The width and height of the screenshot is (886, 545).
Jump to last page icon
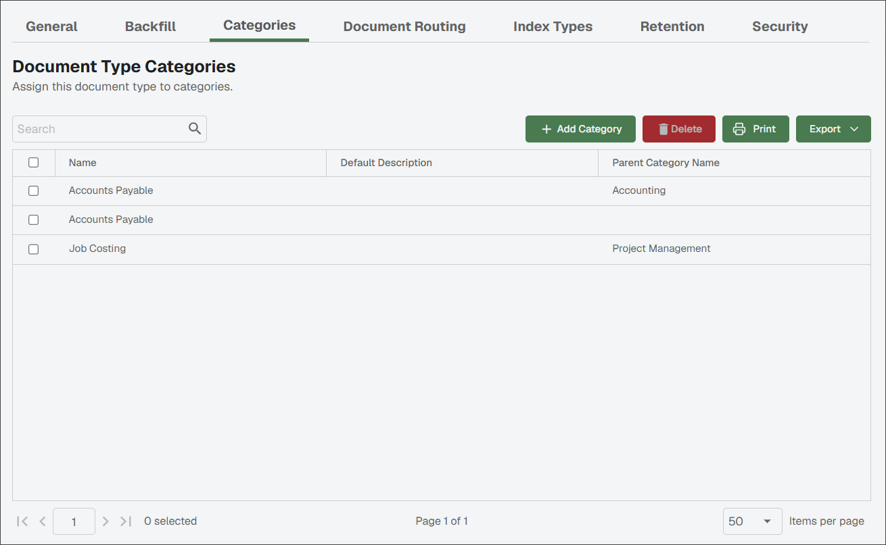pos(126,521)
